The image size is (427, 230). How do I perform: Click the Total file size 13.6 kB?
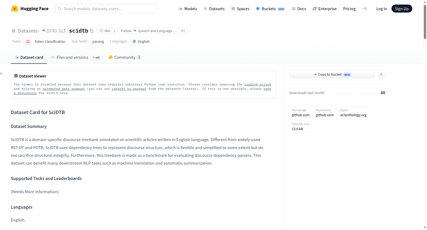301,127
